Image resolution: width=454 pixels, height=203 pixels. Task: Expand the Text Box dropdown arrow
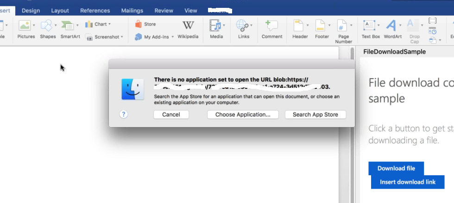378,25
